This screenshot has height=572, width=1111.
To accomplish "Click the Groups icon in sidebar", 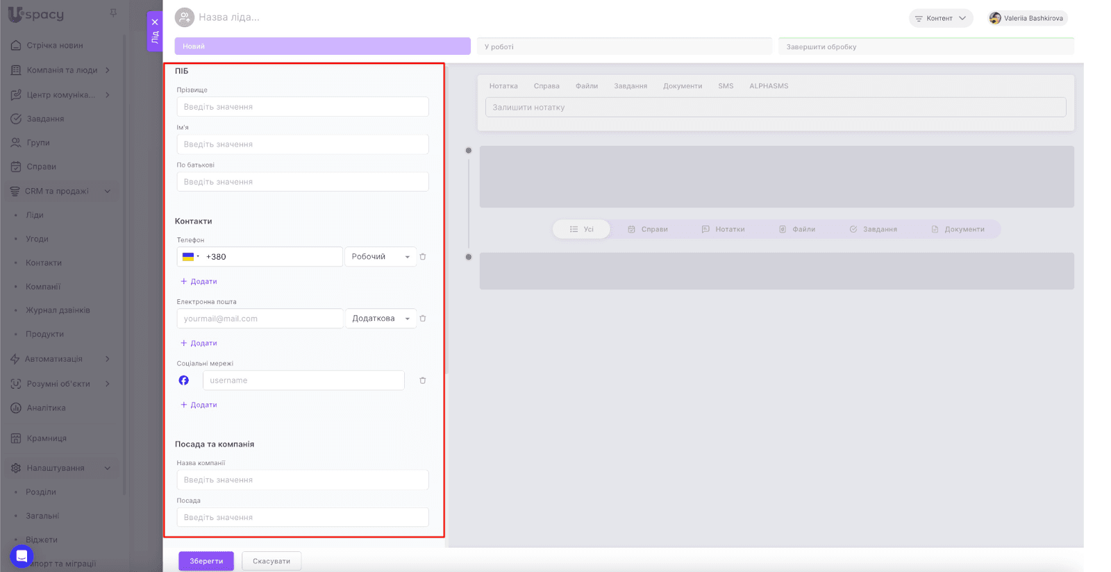I will click(x=16, y=142).
